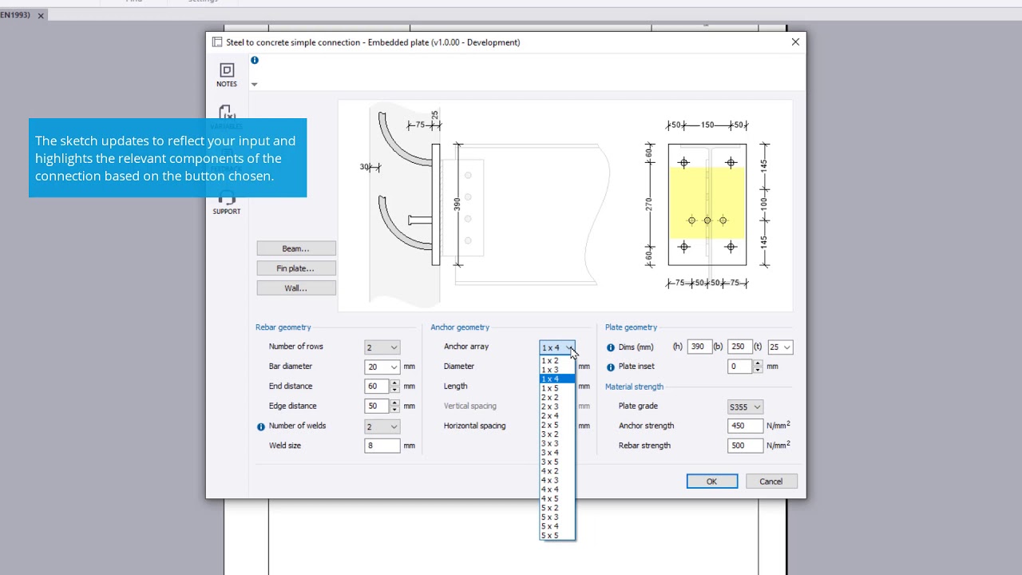This screenshot has width=1022, height=575.
Task: Open the Bar diameter dropdown
Action: 382,367
